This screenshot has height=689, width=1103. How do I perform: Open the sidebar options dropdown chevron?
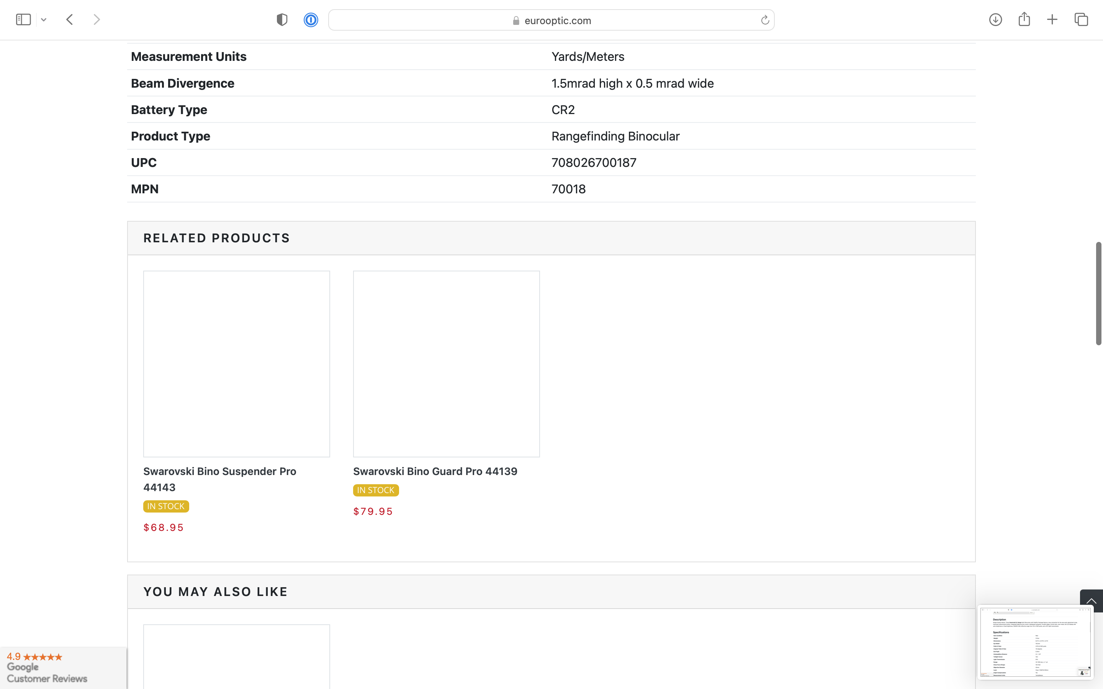click(x=44, y=20)
